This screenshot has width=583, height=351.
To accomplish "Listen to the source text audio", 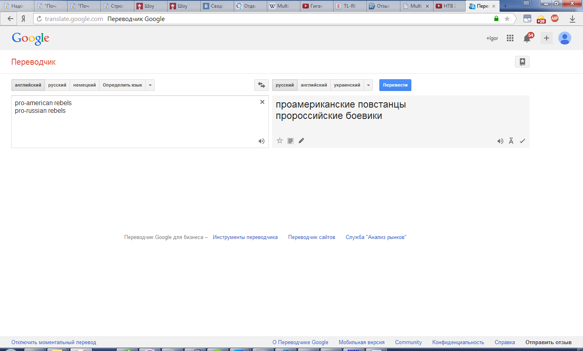I will coord(262,141).
